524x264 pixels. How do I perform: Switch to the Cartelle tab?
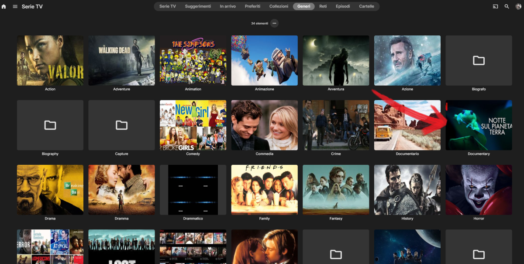[x=366, y=7]
